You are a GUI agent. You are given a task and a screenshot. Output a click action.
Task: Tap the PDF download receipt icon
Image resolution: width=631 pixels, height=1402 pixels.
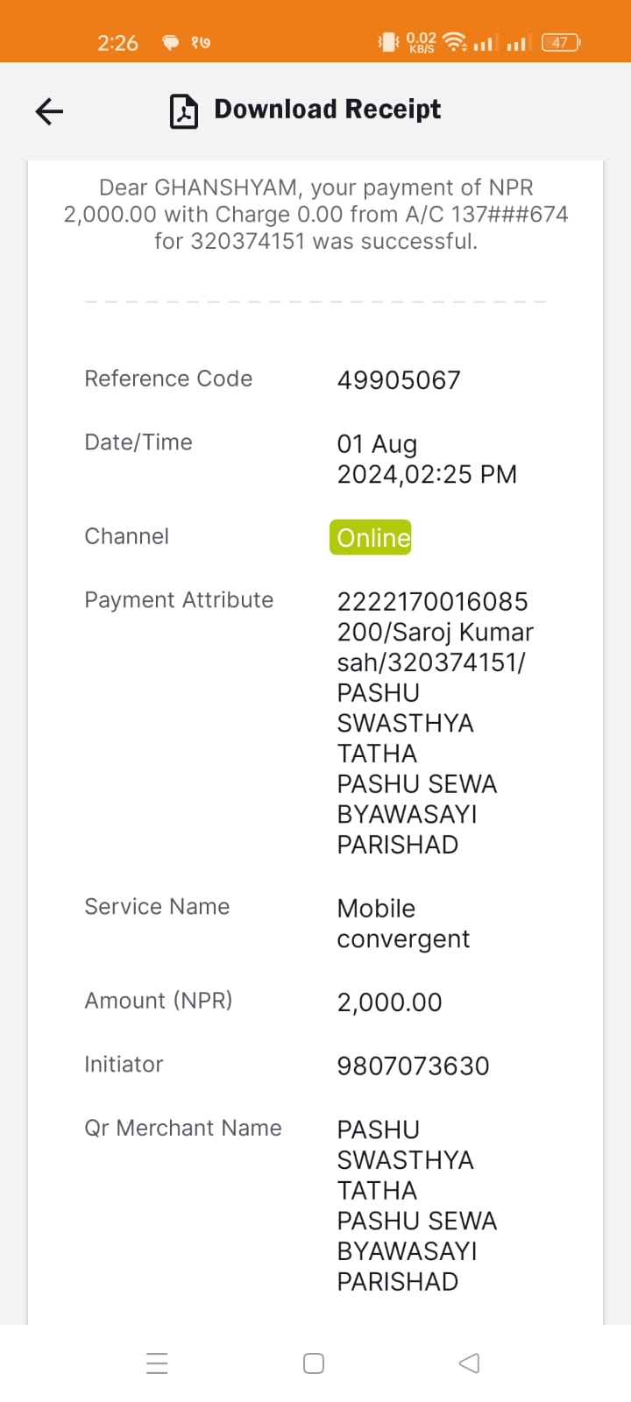point(184,111)
